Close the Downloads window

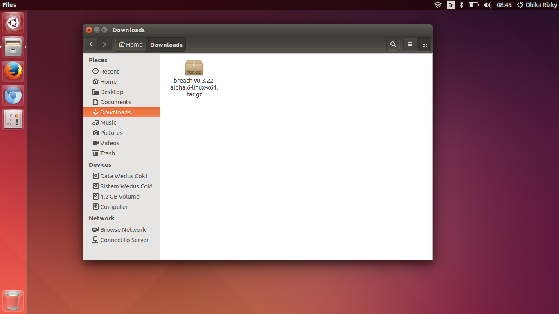[89, 30]
